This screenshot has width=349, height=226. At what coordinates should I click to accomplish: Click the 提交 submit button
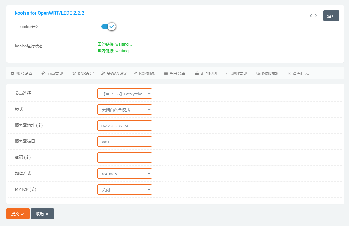click(18, 214)
